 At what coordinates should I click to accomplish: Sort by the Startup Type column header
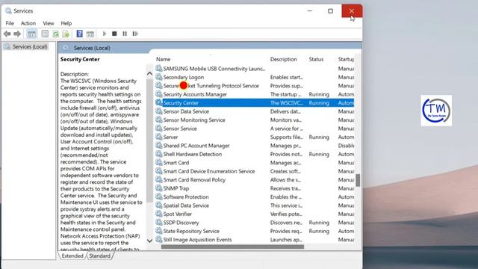[346, 59]
